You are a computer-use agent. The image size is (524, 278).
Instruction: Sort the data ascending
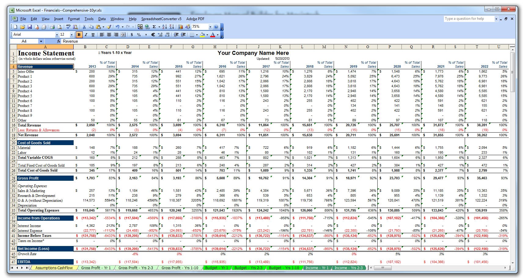pos(164,27)
